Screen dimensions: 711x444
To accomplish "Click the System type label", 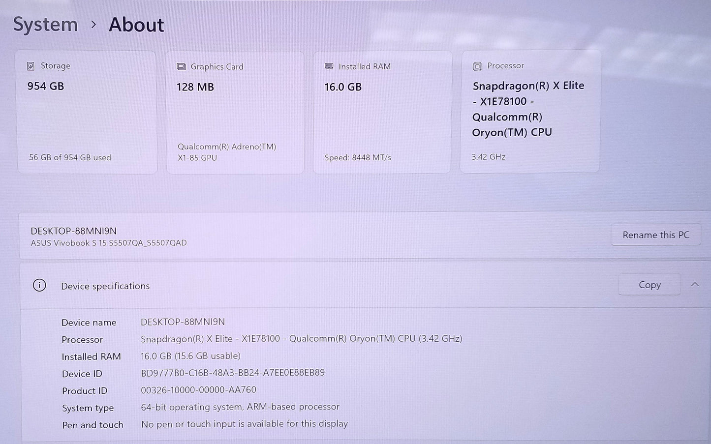I will (88, 408).
